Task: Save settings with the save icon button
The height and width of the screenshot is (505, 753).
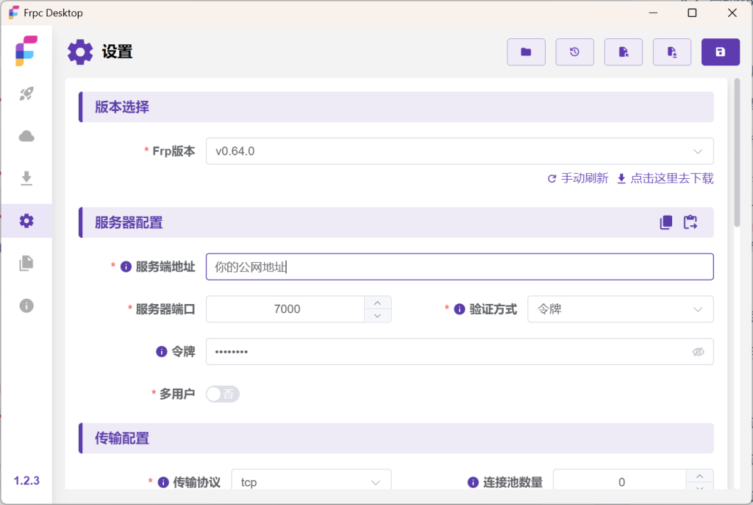Action: pos(720,52)
